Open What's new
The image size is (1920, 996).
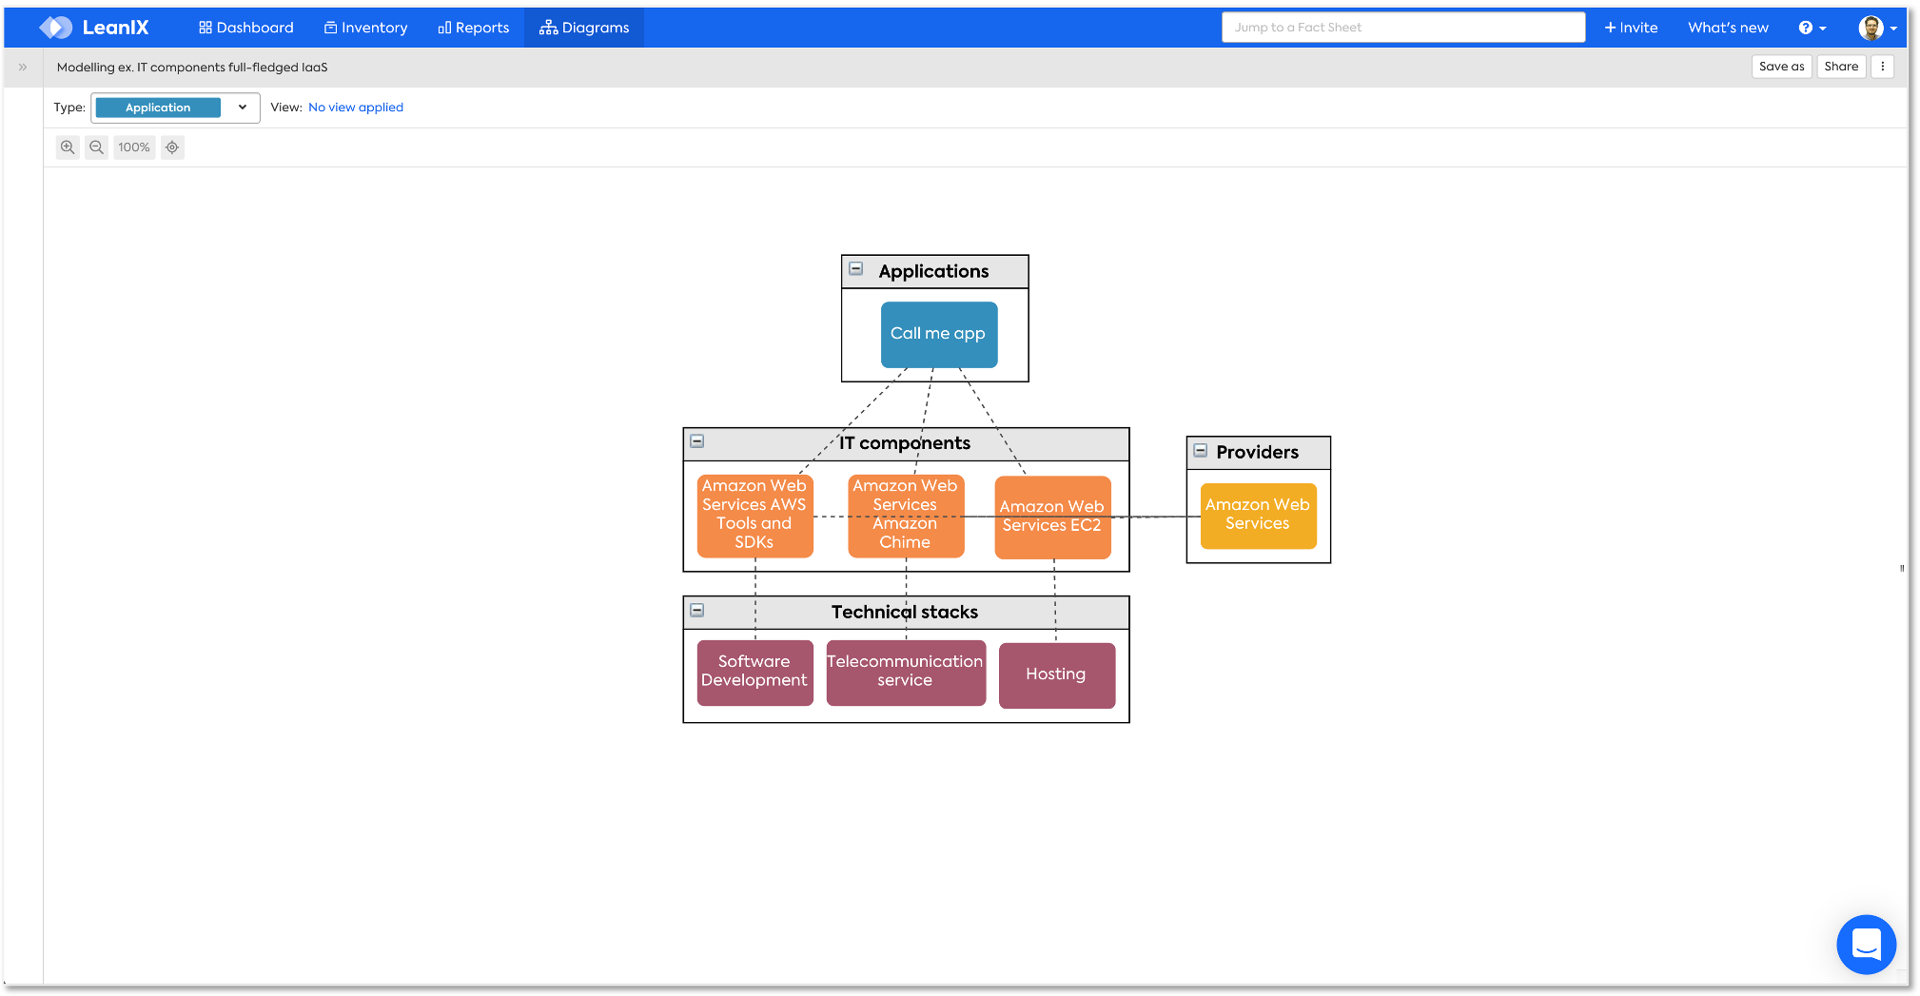pyautogui.click(x=1728, y=28)
